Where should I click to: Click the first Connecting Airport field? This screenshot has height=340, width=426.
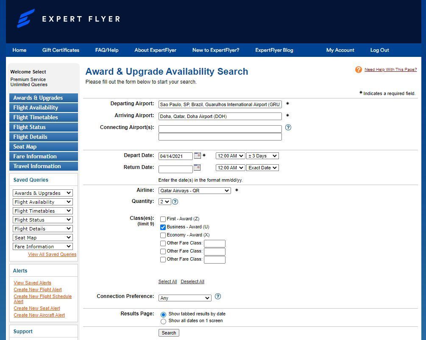click(x=220, y=129)
